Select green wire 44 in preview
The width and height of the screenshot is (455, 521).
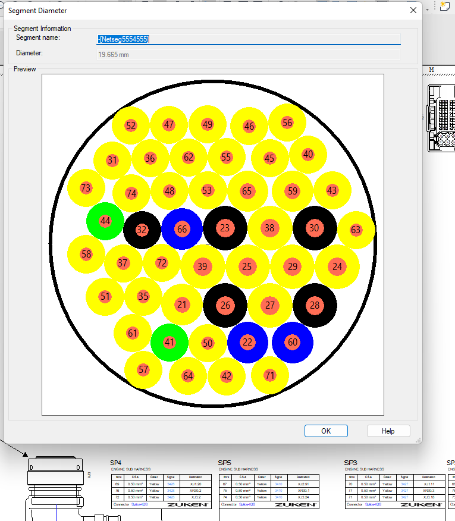coord(105,221)
